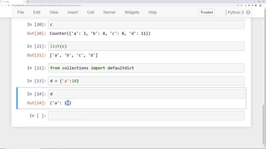Go back with the browser back arrow

coord(2,5)
